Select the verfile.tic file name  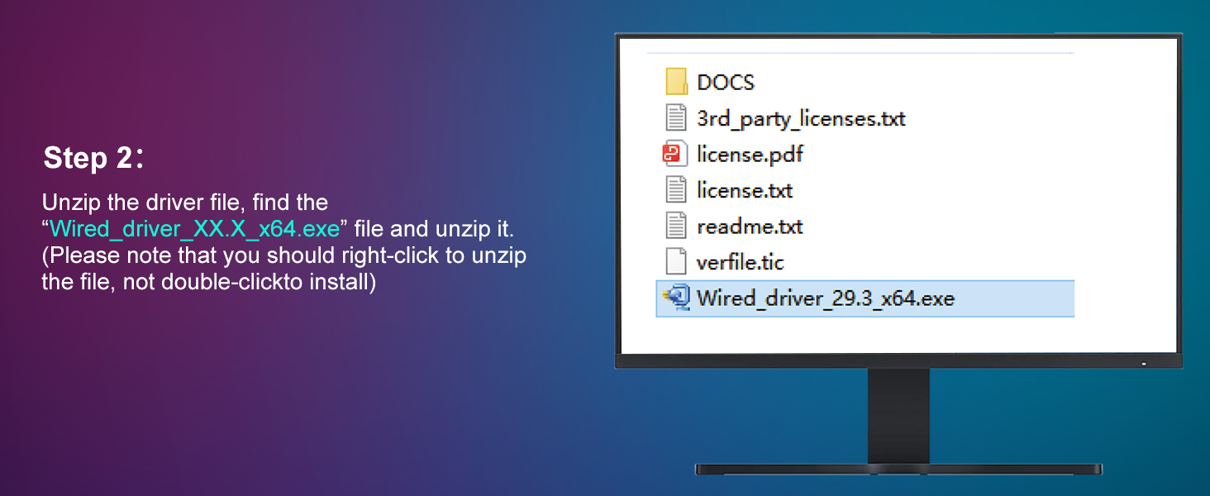[740, 262]
